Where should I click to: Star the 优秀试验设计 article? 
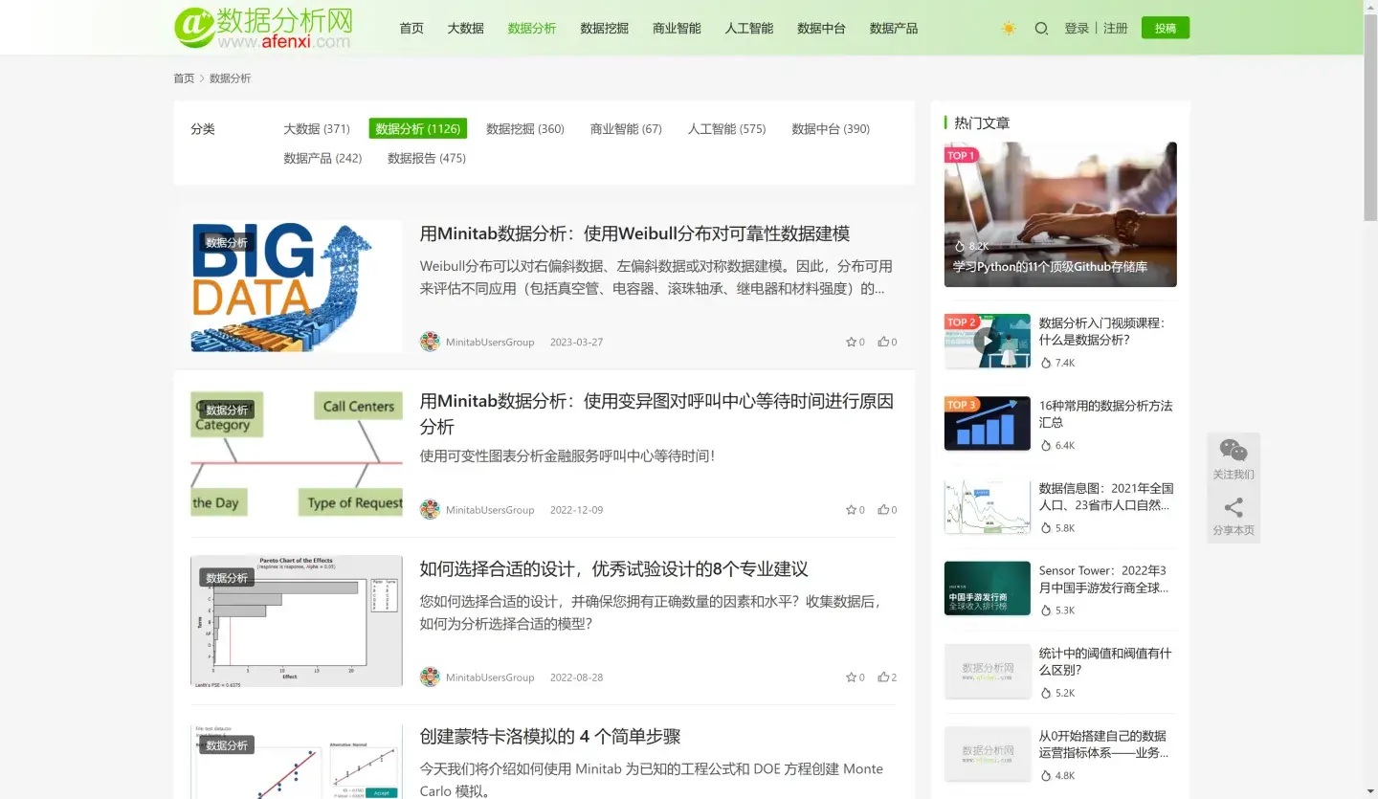(x=851, y=677)
